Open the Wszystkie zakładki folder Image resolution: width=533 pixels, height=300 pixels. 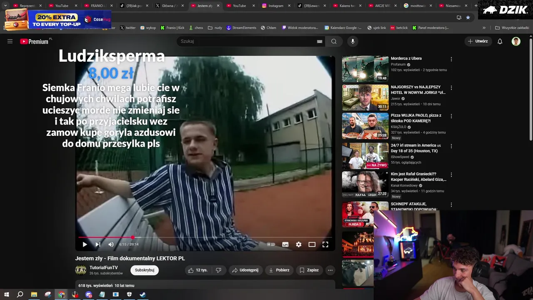(512, 28)
